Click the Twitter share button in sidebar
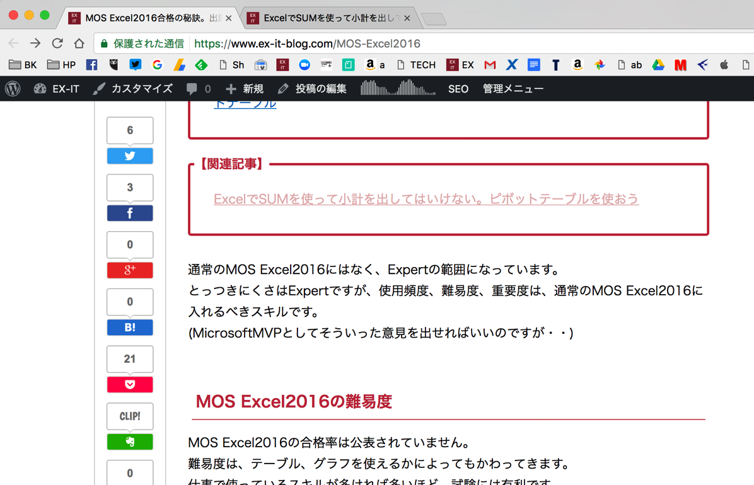Screen dimensions: 754x485 (130, 156)
